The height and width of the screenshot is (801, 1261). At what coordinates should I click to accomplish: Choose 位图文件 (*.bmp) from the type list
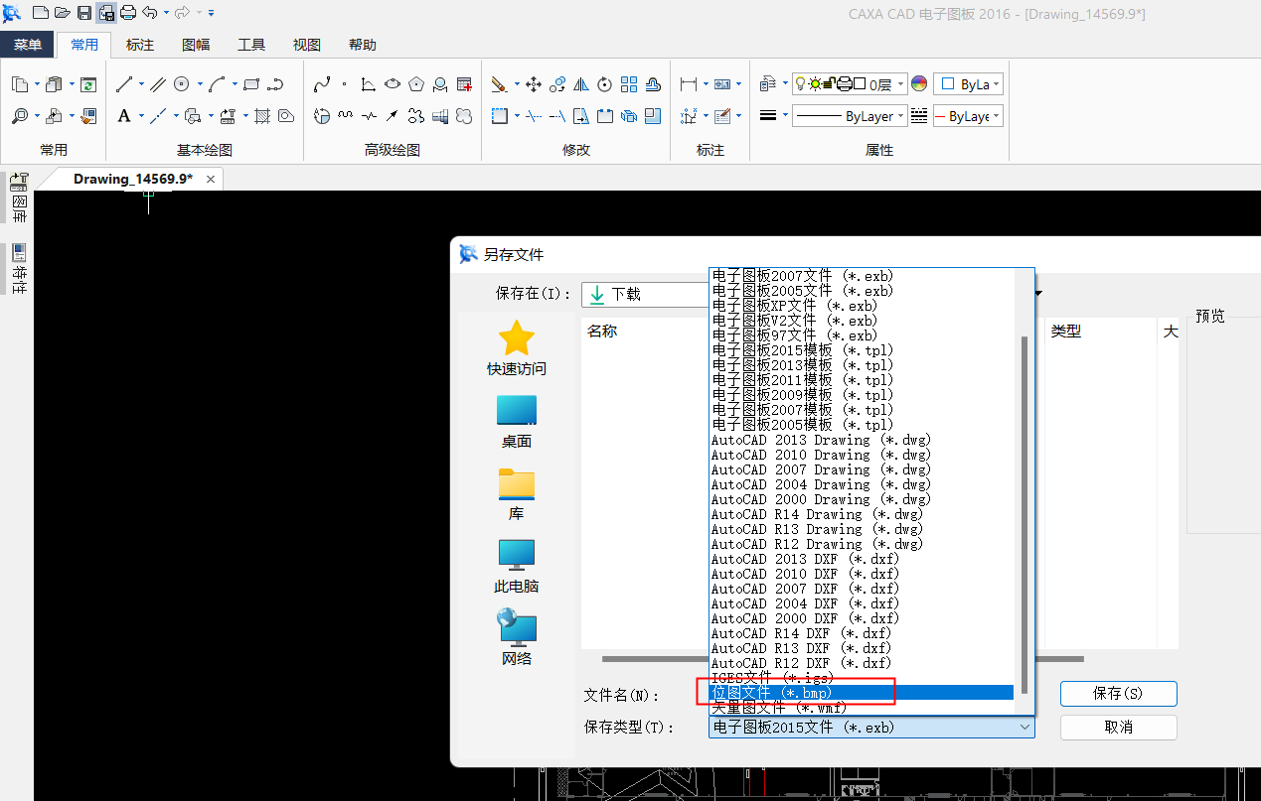click(x=863, y=693)
